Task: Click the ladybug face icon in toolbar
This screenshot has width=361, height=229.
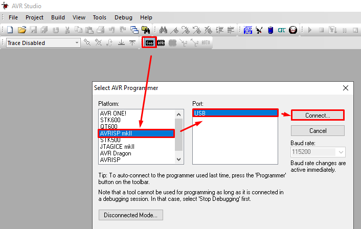Action: (293, 30)
